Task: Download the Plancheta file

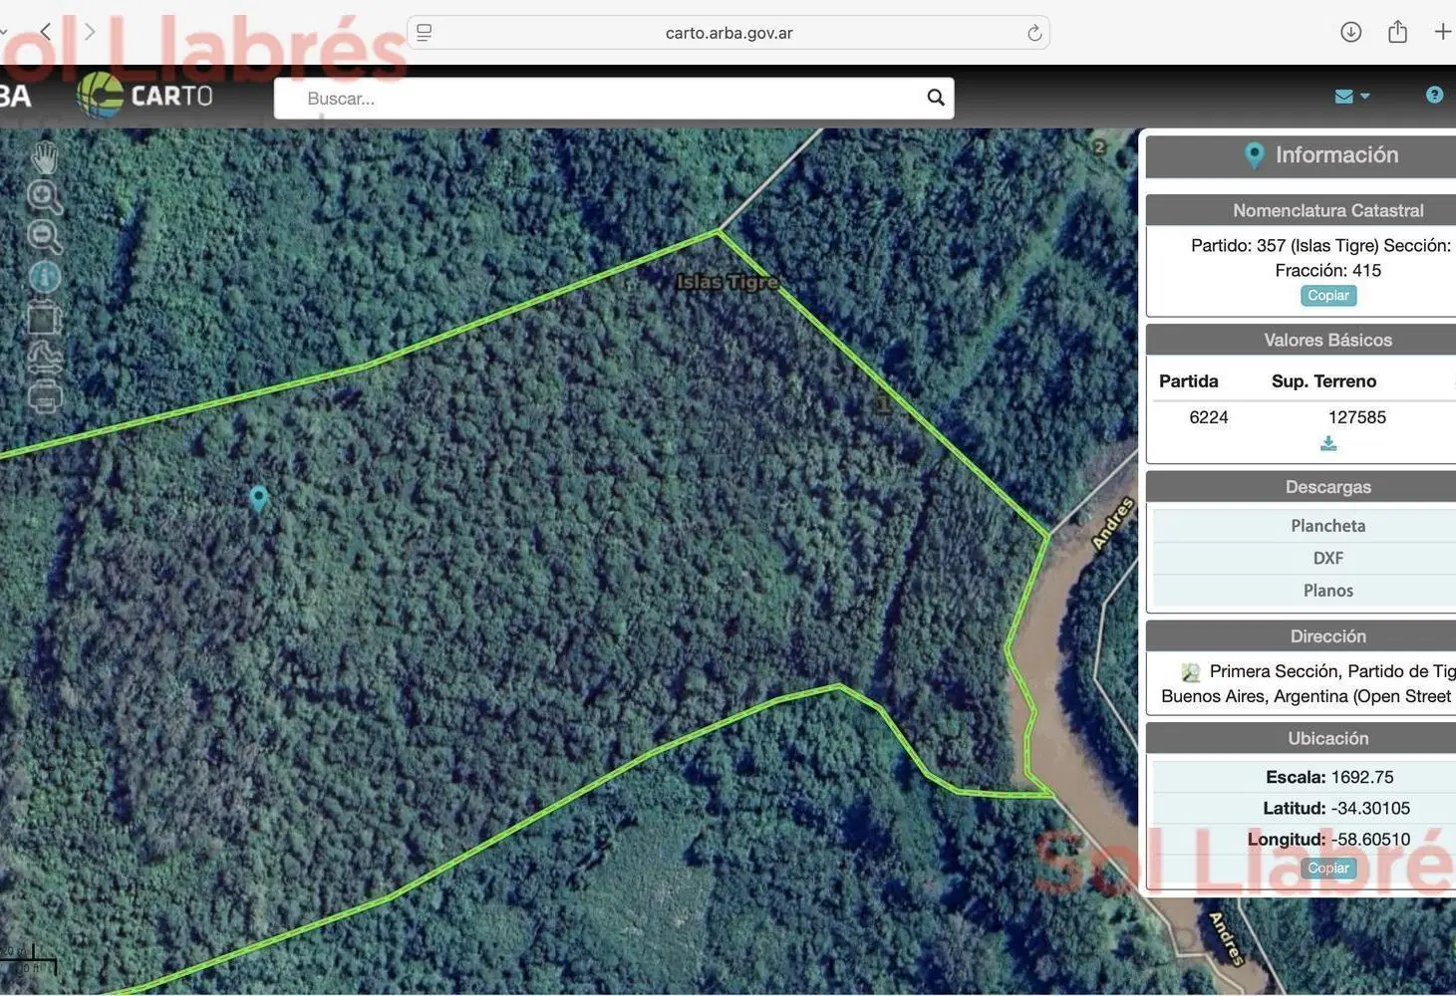Action: point(1328,526)
